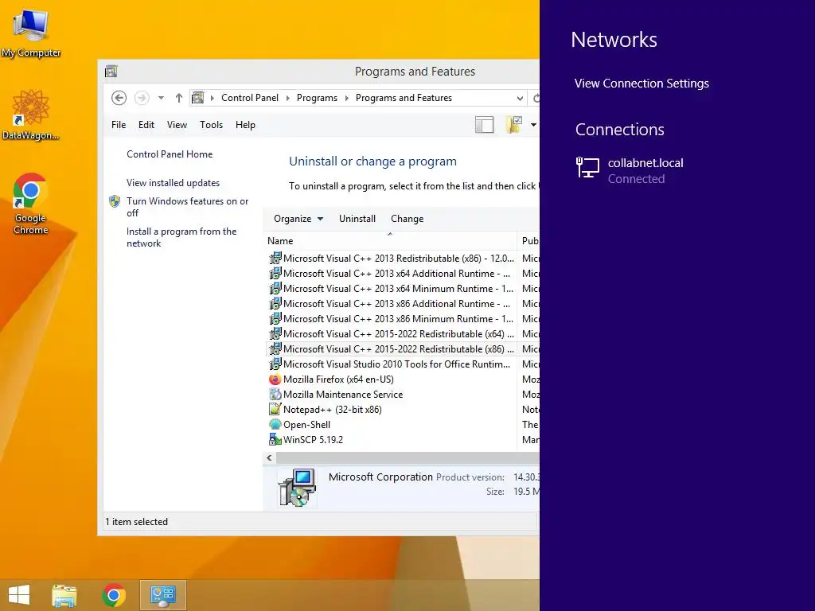Viewport: 815px width, 611px height.
Task: Open the Organize dropdown
Action: pyautogui.click(x=298, y=219)
